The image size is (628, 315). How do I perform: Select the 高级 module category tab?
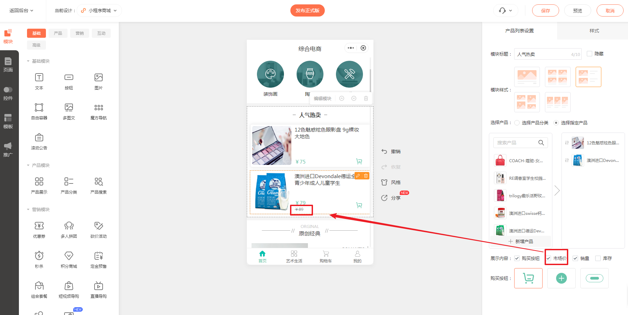tap(36, 45)
